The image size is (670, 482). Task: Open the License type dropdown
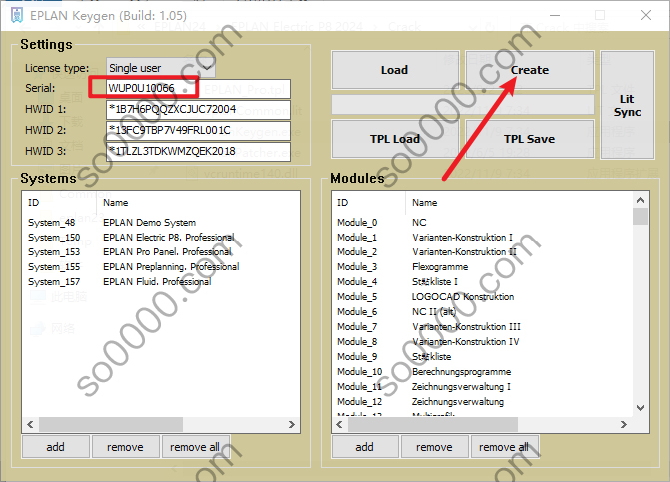pos(161,68)
